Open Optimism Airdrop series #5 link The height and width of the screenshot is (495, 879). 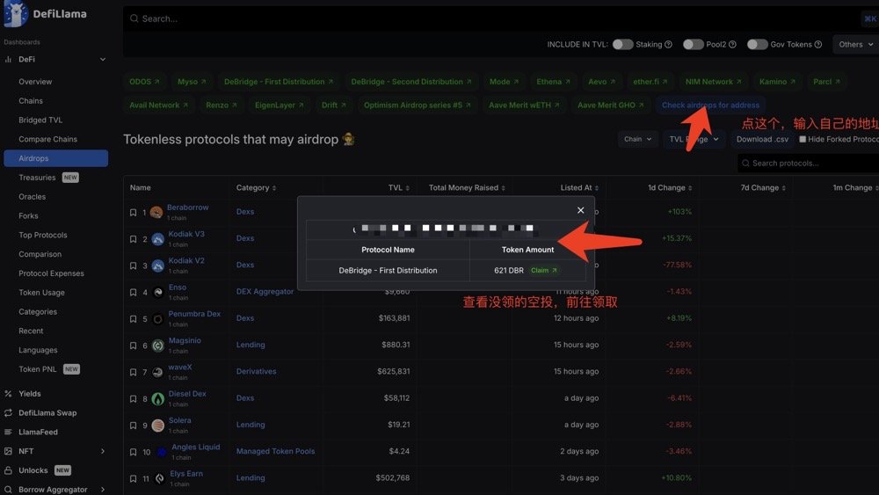(417, 106)
